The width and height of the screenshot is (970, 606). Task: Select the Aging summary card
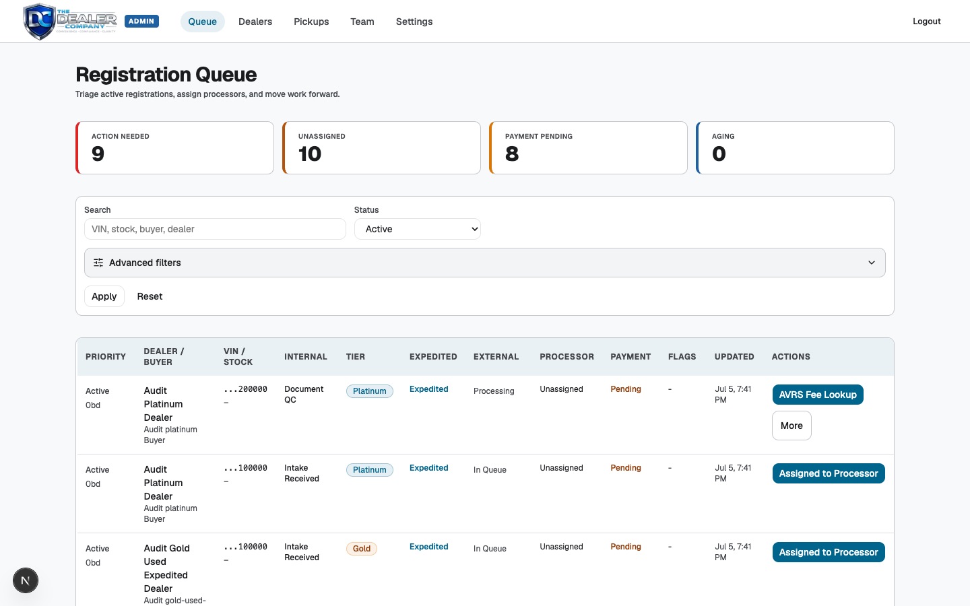796,148
